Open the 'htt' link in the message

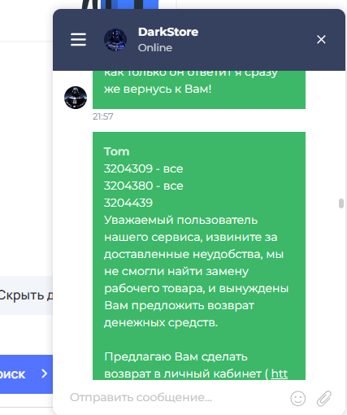pyautogui.click(x=280, y=373)
